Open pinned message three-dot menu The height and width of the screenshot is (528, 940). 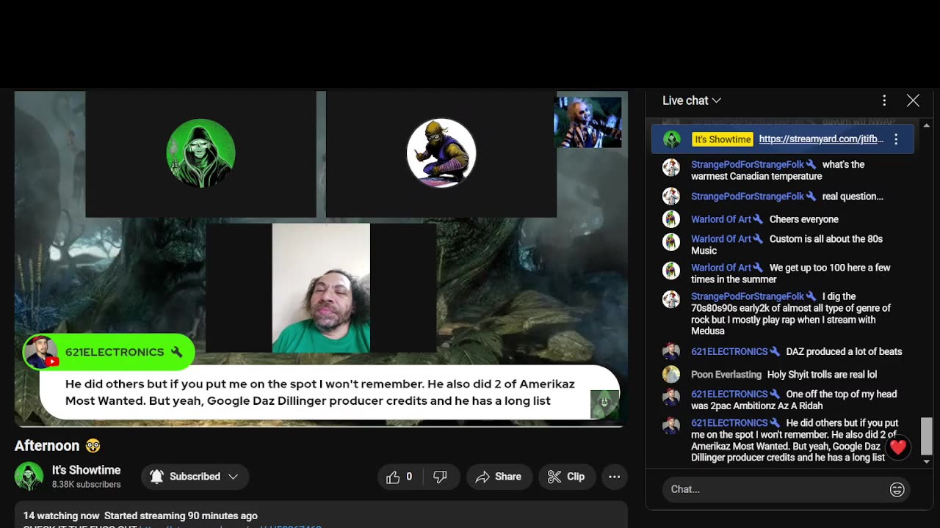pos(896,139)
